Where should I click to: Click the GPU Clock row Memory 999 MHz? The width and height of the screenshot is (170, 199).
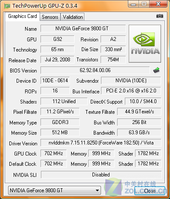(101, 153)
